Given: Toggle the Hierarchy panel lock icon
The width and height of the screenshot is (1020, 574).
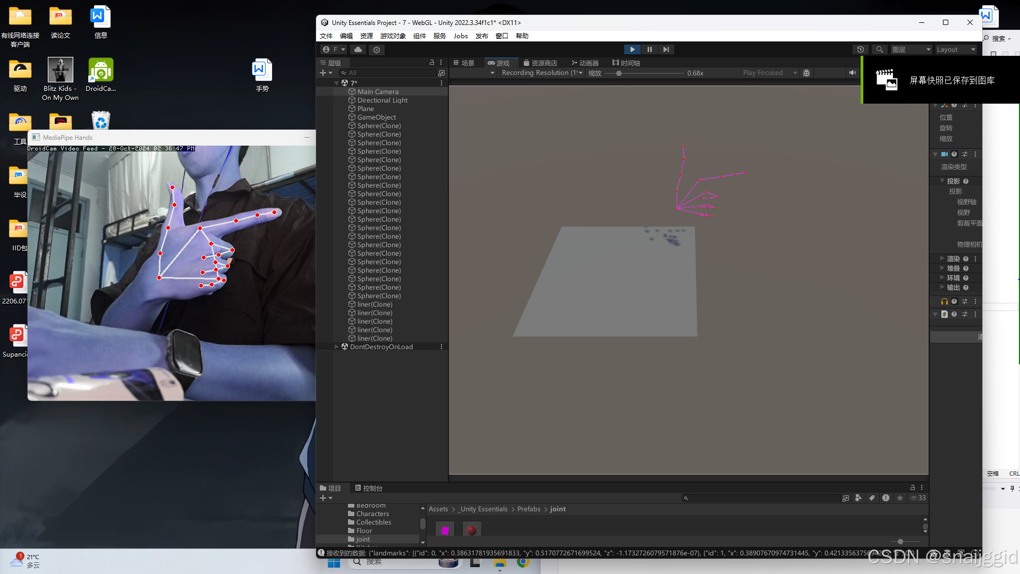Looking at the screenshot, I should click(431, 63).
